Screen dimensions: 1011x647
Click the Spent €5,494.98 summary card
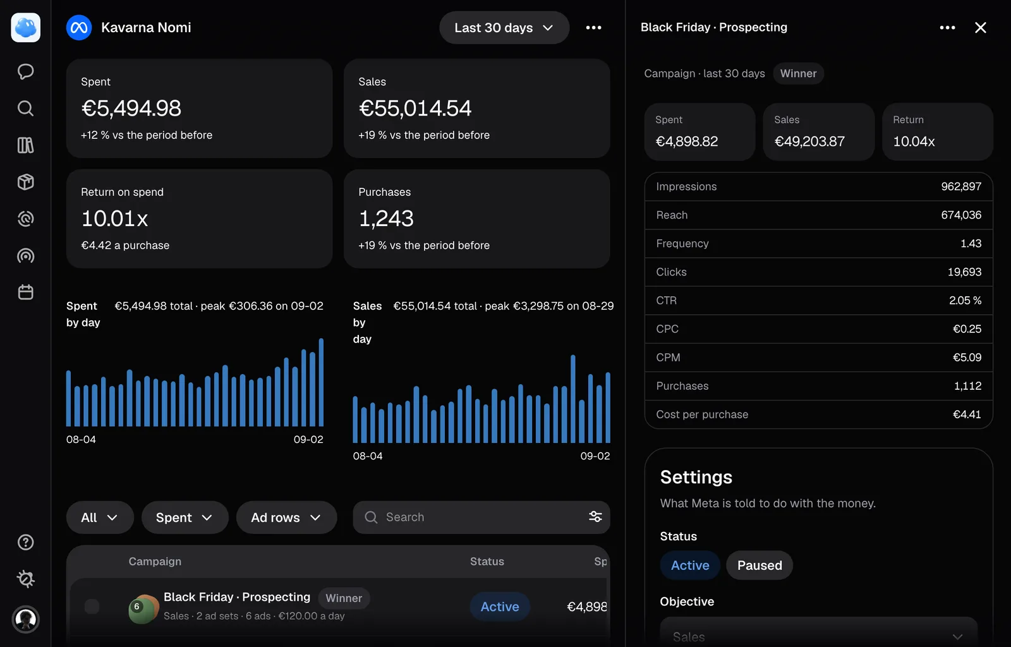199,109
